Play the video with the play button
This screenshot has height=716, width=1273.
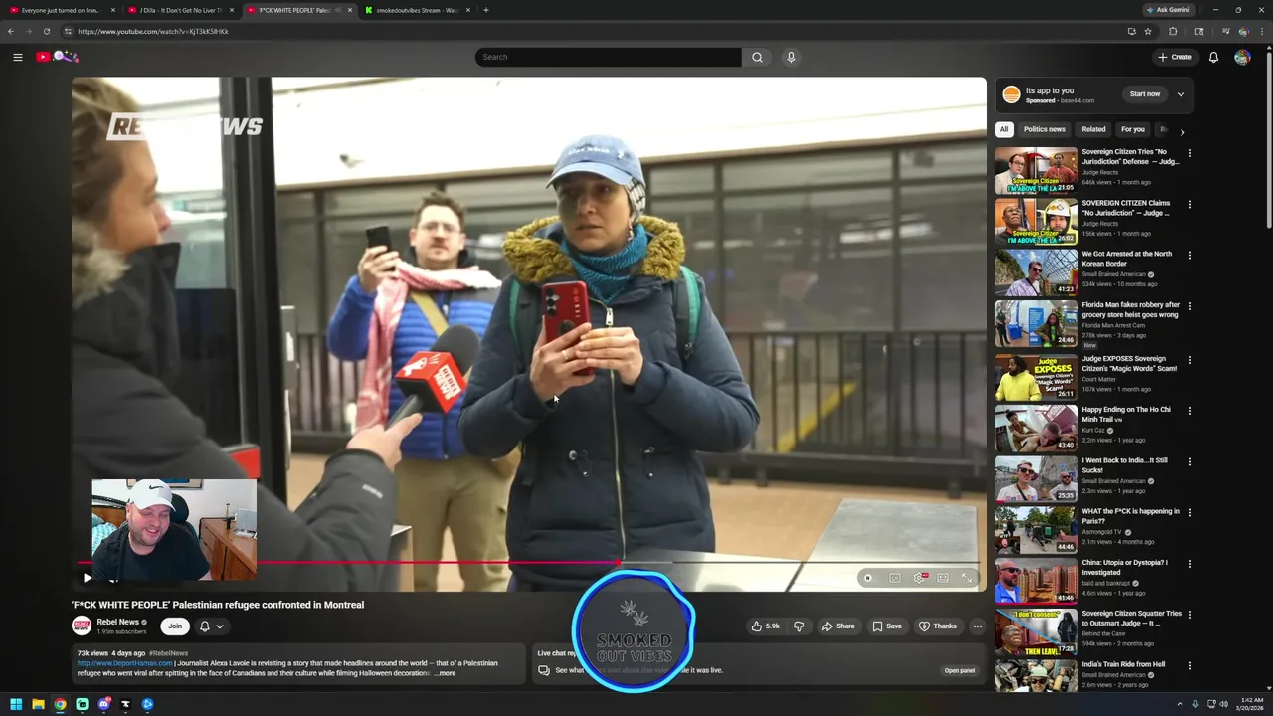88,578
